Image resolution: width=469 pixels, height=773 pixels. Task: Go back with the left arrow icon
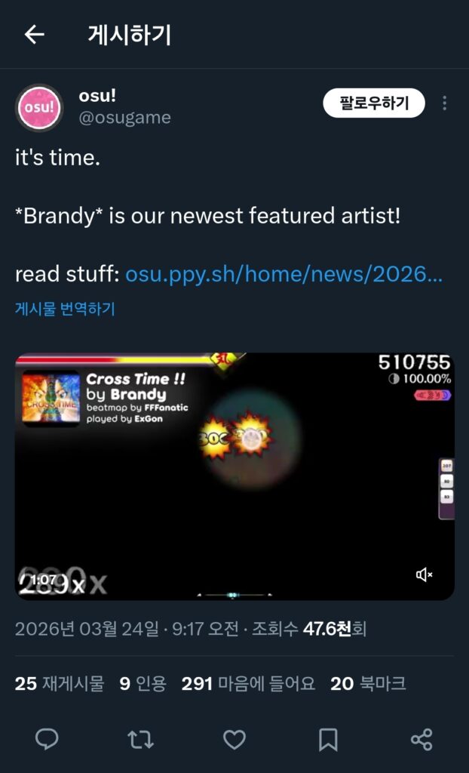tap(35, 35)
